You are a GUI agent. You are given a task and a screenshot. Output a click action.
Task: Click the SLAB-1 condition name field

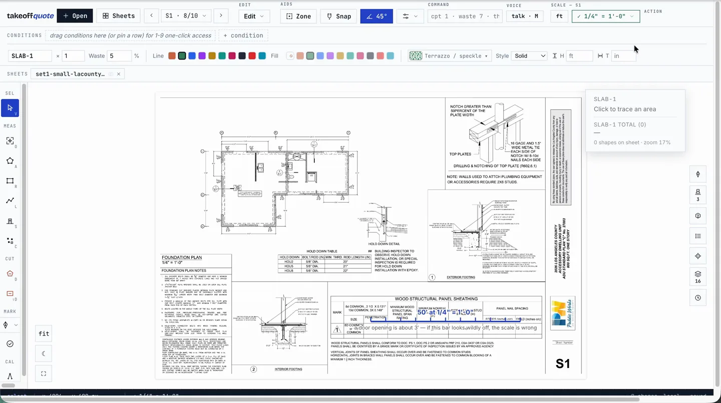click(30, 56)
